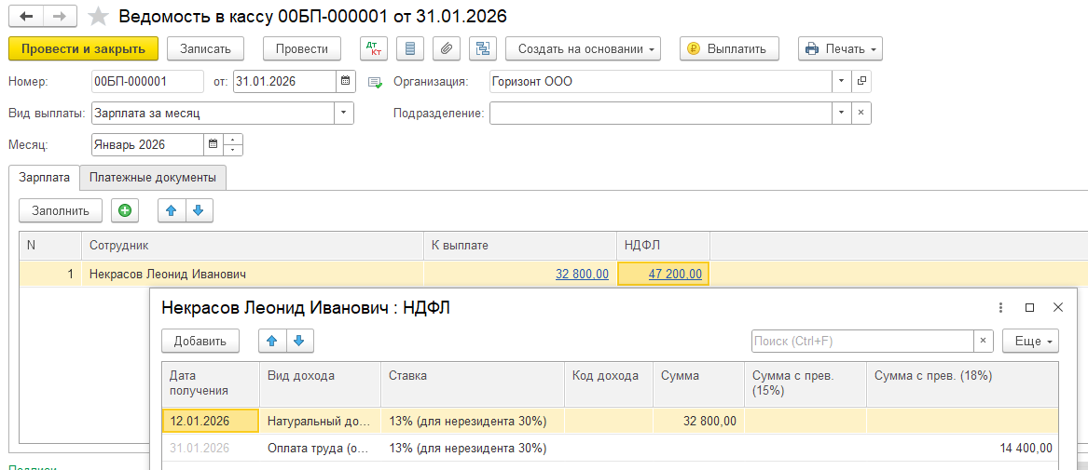1088x470 pixels.
Task: Expand the Вид выплаты dropdown
Action: (344, 113)
